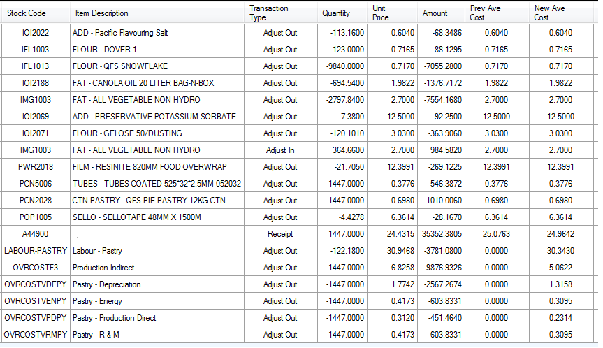The height and width of the screenshot is (348, 603).
Task: Click unit price 24.4315
Action: [392, 234]
